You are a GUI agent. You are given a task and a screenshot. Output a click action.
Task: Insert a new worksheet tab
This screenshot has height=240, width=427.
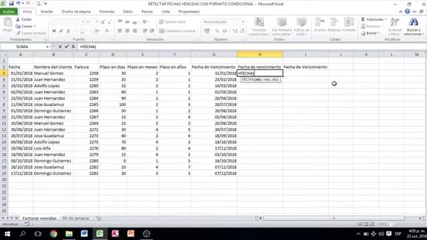tap(99, 218)
